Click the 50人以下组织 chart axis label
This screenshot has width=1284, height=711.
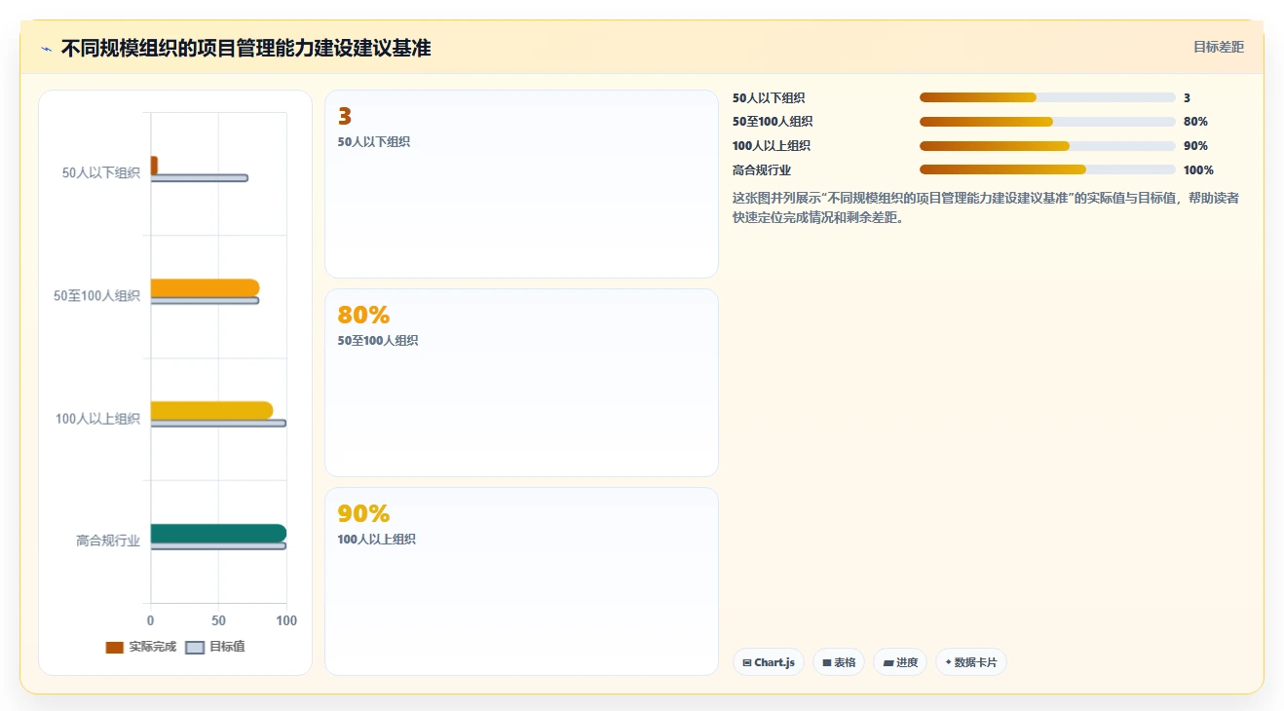point(101,173)
